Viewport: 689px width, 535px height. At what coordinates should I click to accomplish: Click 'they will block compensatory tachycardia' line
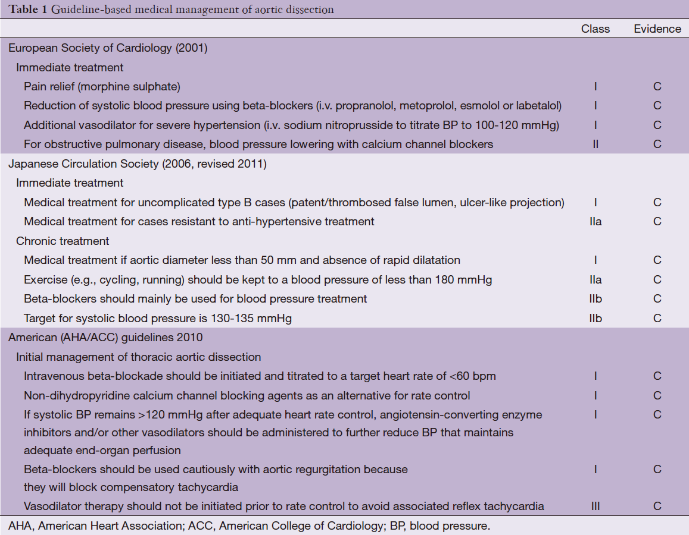click(x=131, y=487)
